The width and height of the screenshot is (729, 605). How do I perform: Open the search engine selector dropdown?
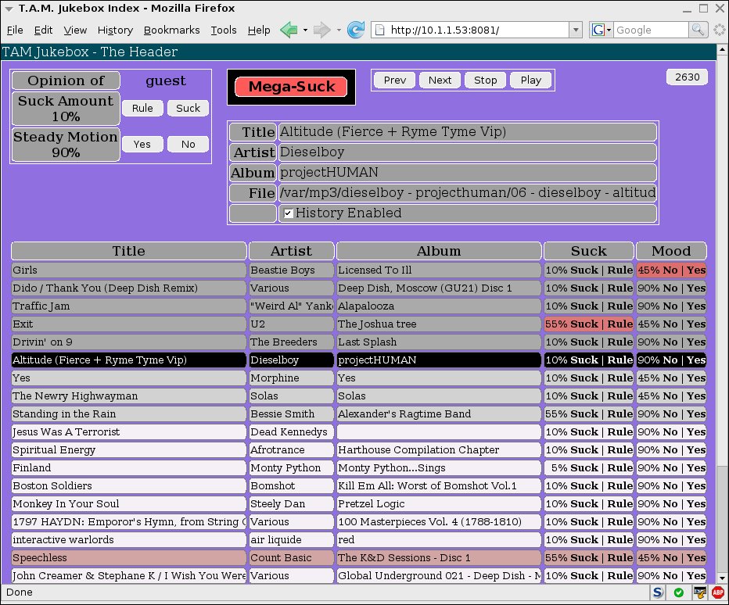click(x=602, y=30)
